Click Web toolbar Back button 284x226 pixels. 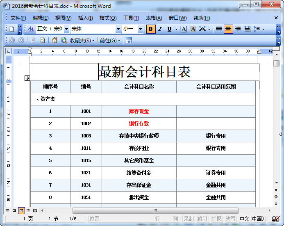[12, 40]
